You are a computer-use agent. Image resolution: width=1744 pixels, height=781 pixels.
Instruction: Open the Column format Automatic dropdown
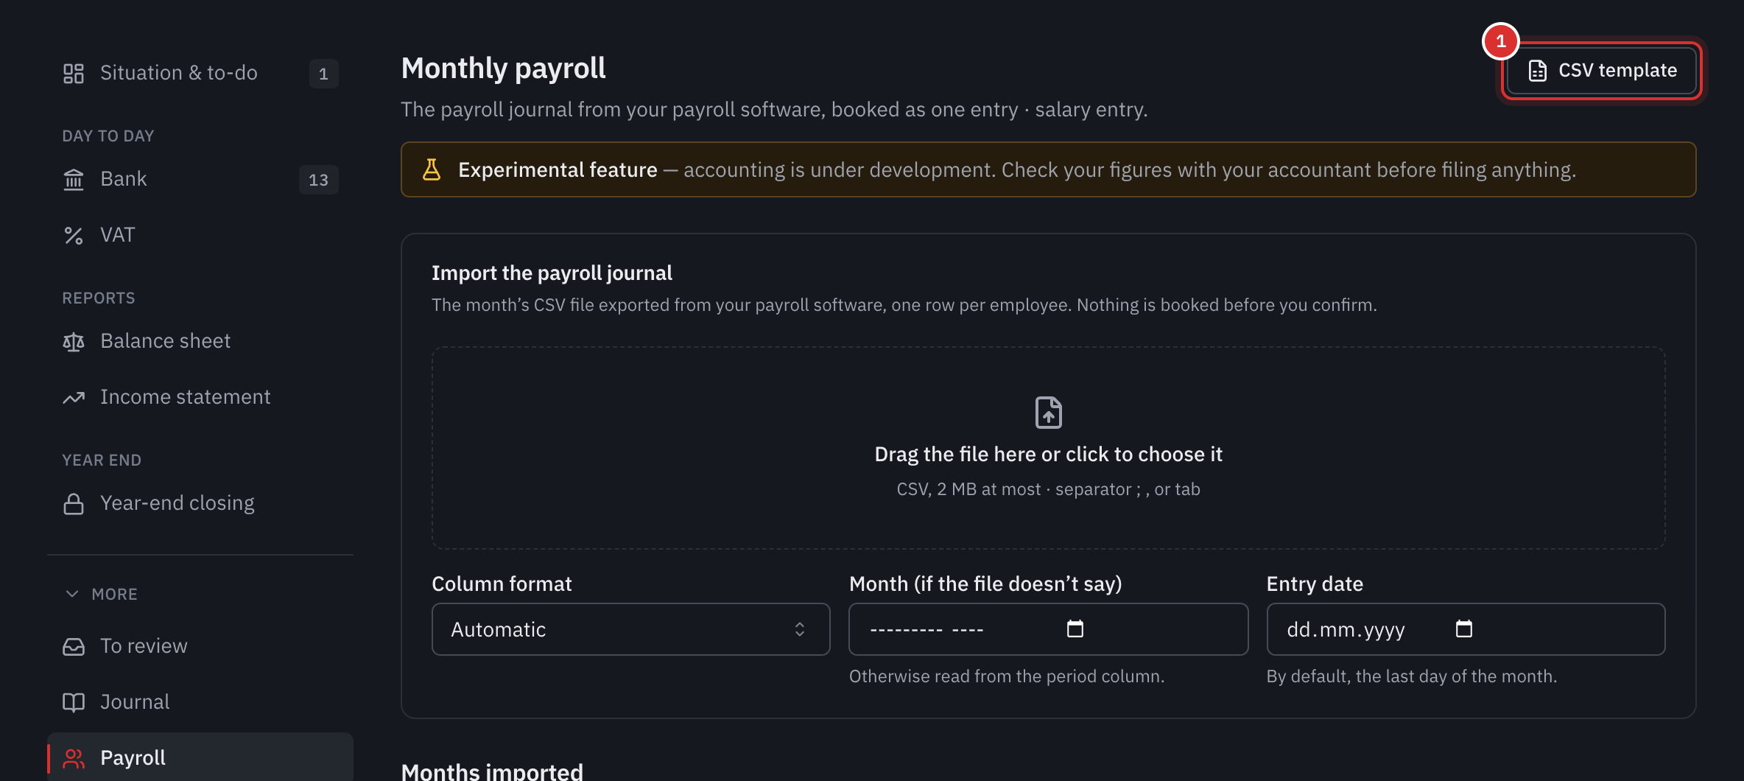coord(631,629)
